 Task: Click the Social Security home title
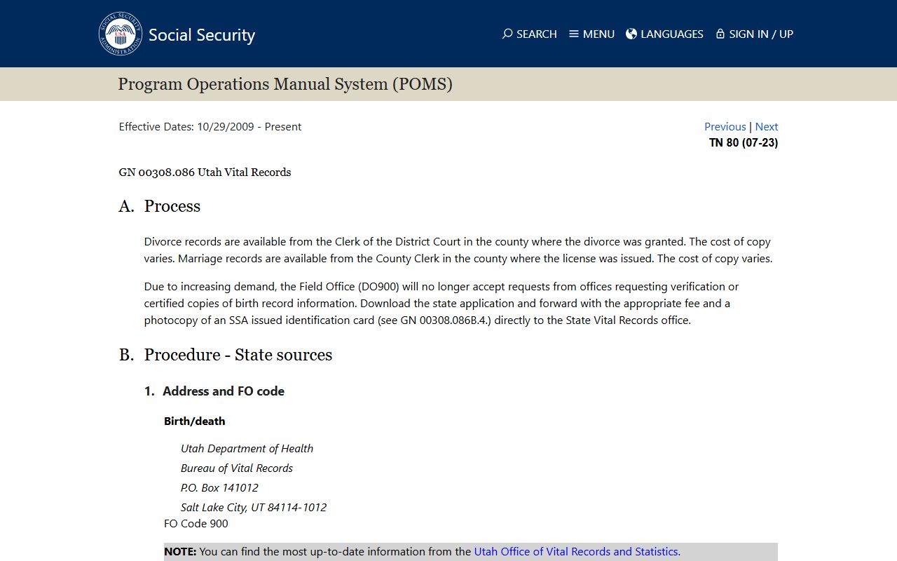pyautogui.click(x=202, y=35)
